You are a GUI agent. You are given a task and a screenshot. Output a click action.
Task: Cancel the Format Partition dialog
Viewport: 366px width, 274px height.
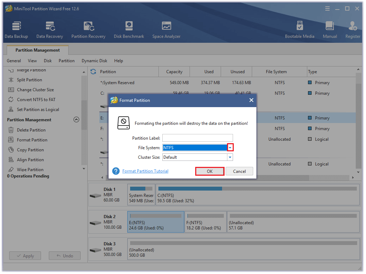(239, 171)
